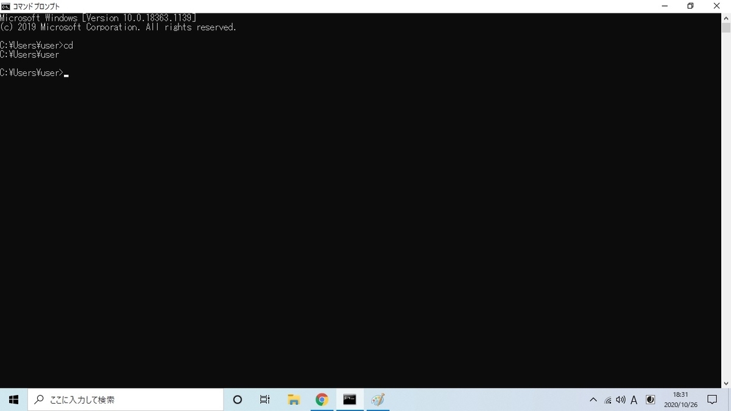
Task: Open the Action Center notification icon
Action: coord(712,399)
